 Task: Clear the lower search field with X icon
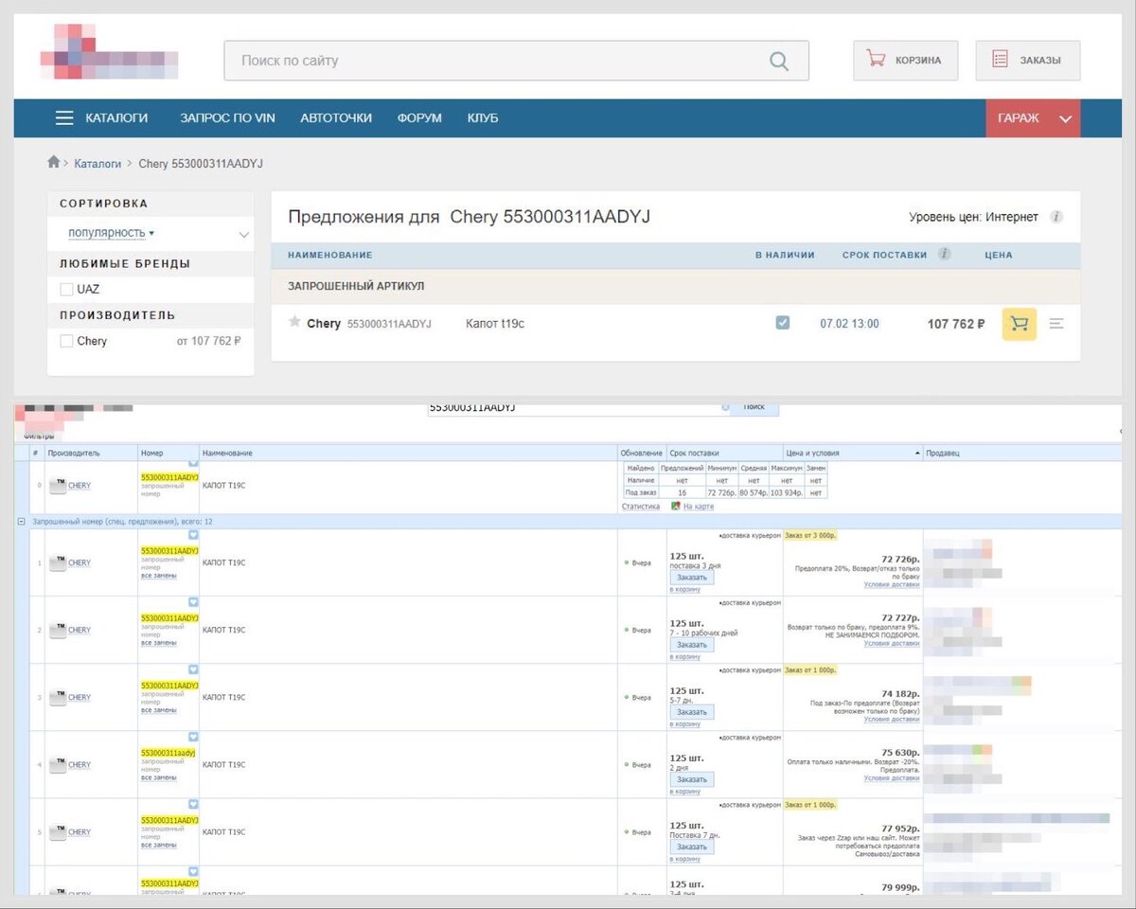[726, 407]
